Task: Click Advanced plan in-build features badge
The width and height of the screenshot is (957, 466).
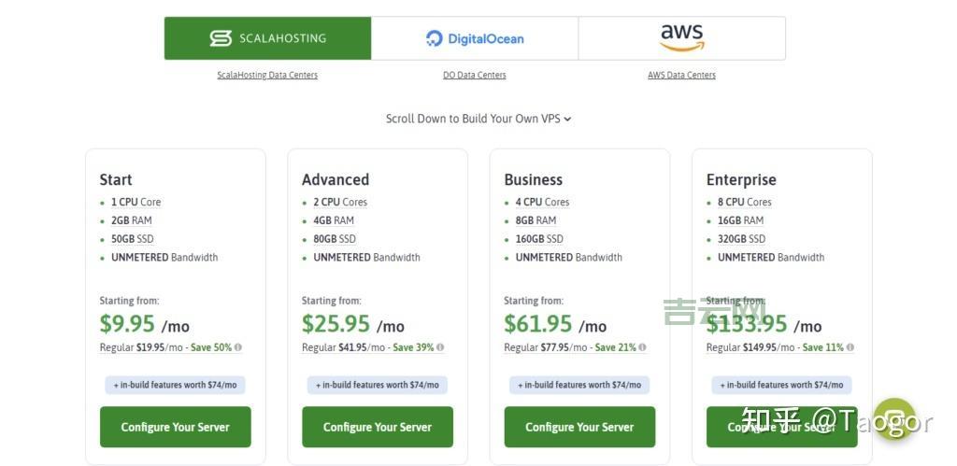Action: point(378,385)
